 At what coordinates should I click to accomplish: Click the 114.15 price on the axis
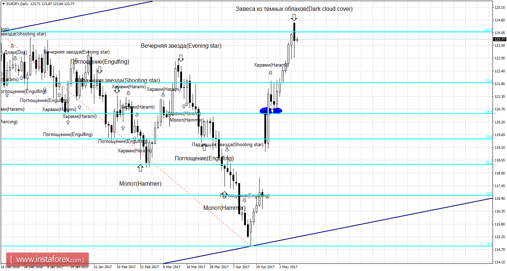tap(500, 262)
